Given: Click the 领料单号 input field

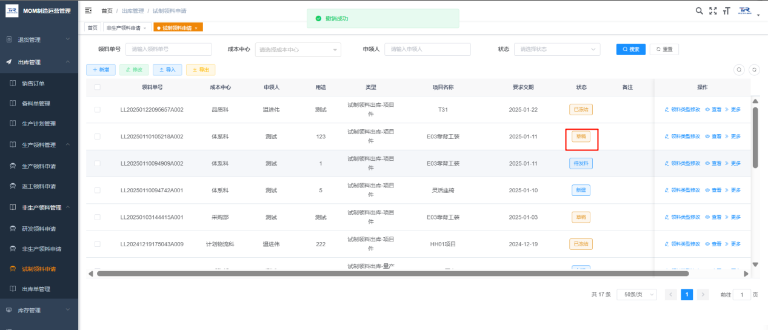Looking at the screenshot, I should (x=169, y=50).
